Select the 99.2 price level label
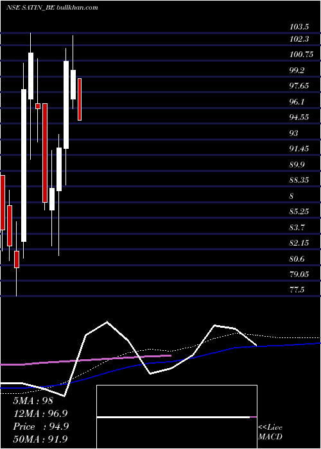Viewport: 321px width, 449px height. [x=297, y=71]
